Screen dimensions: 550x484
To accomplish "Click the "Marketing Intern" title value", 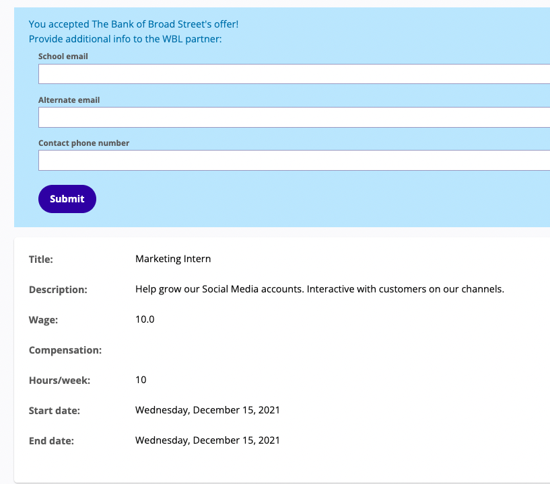I will [x=173, y=259].
